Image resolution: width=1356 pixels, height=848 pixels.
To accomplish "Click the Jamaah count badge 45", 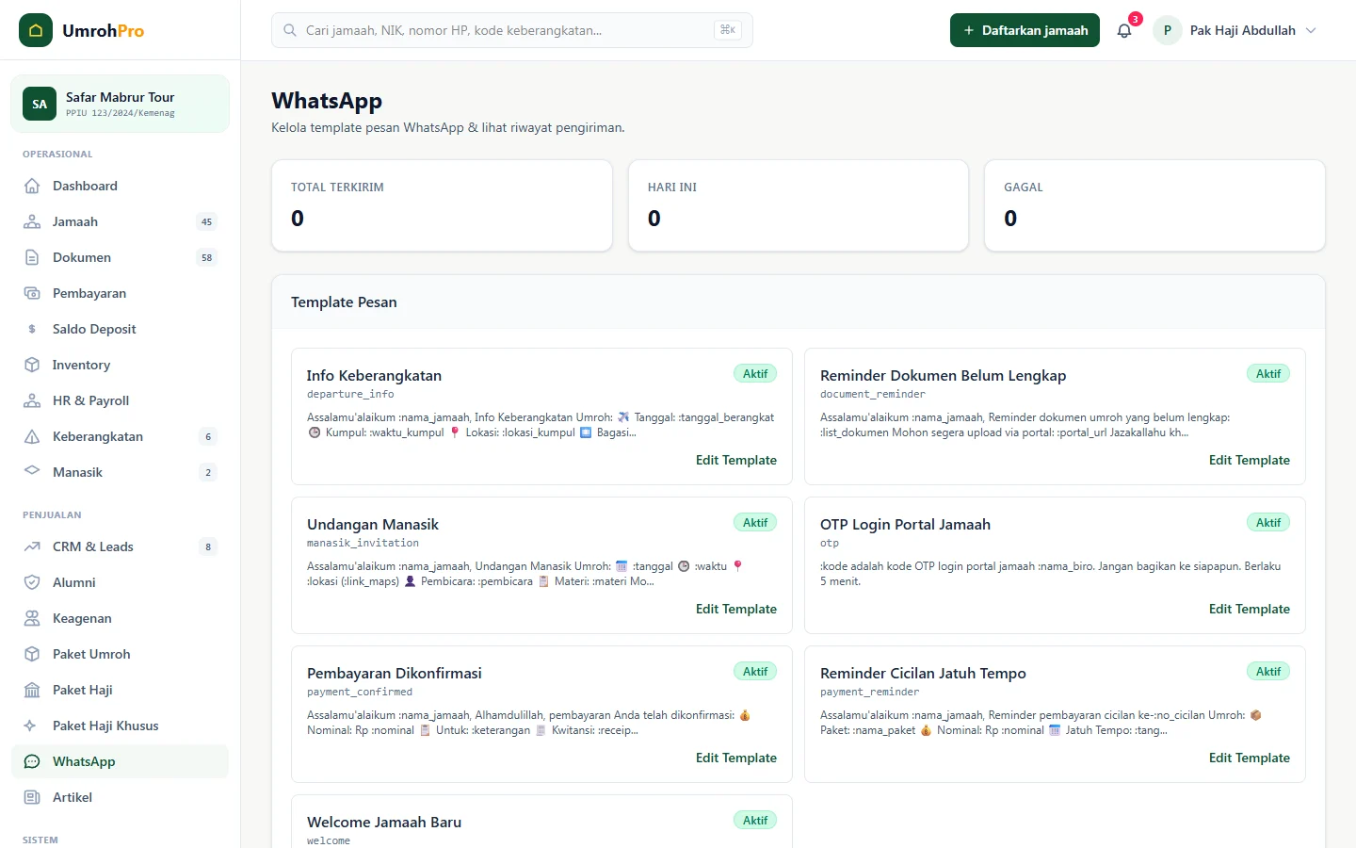I will (x=206, y=221).
